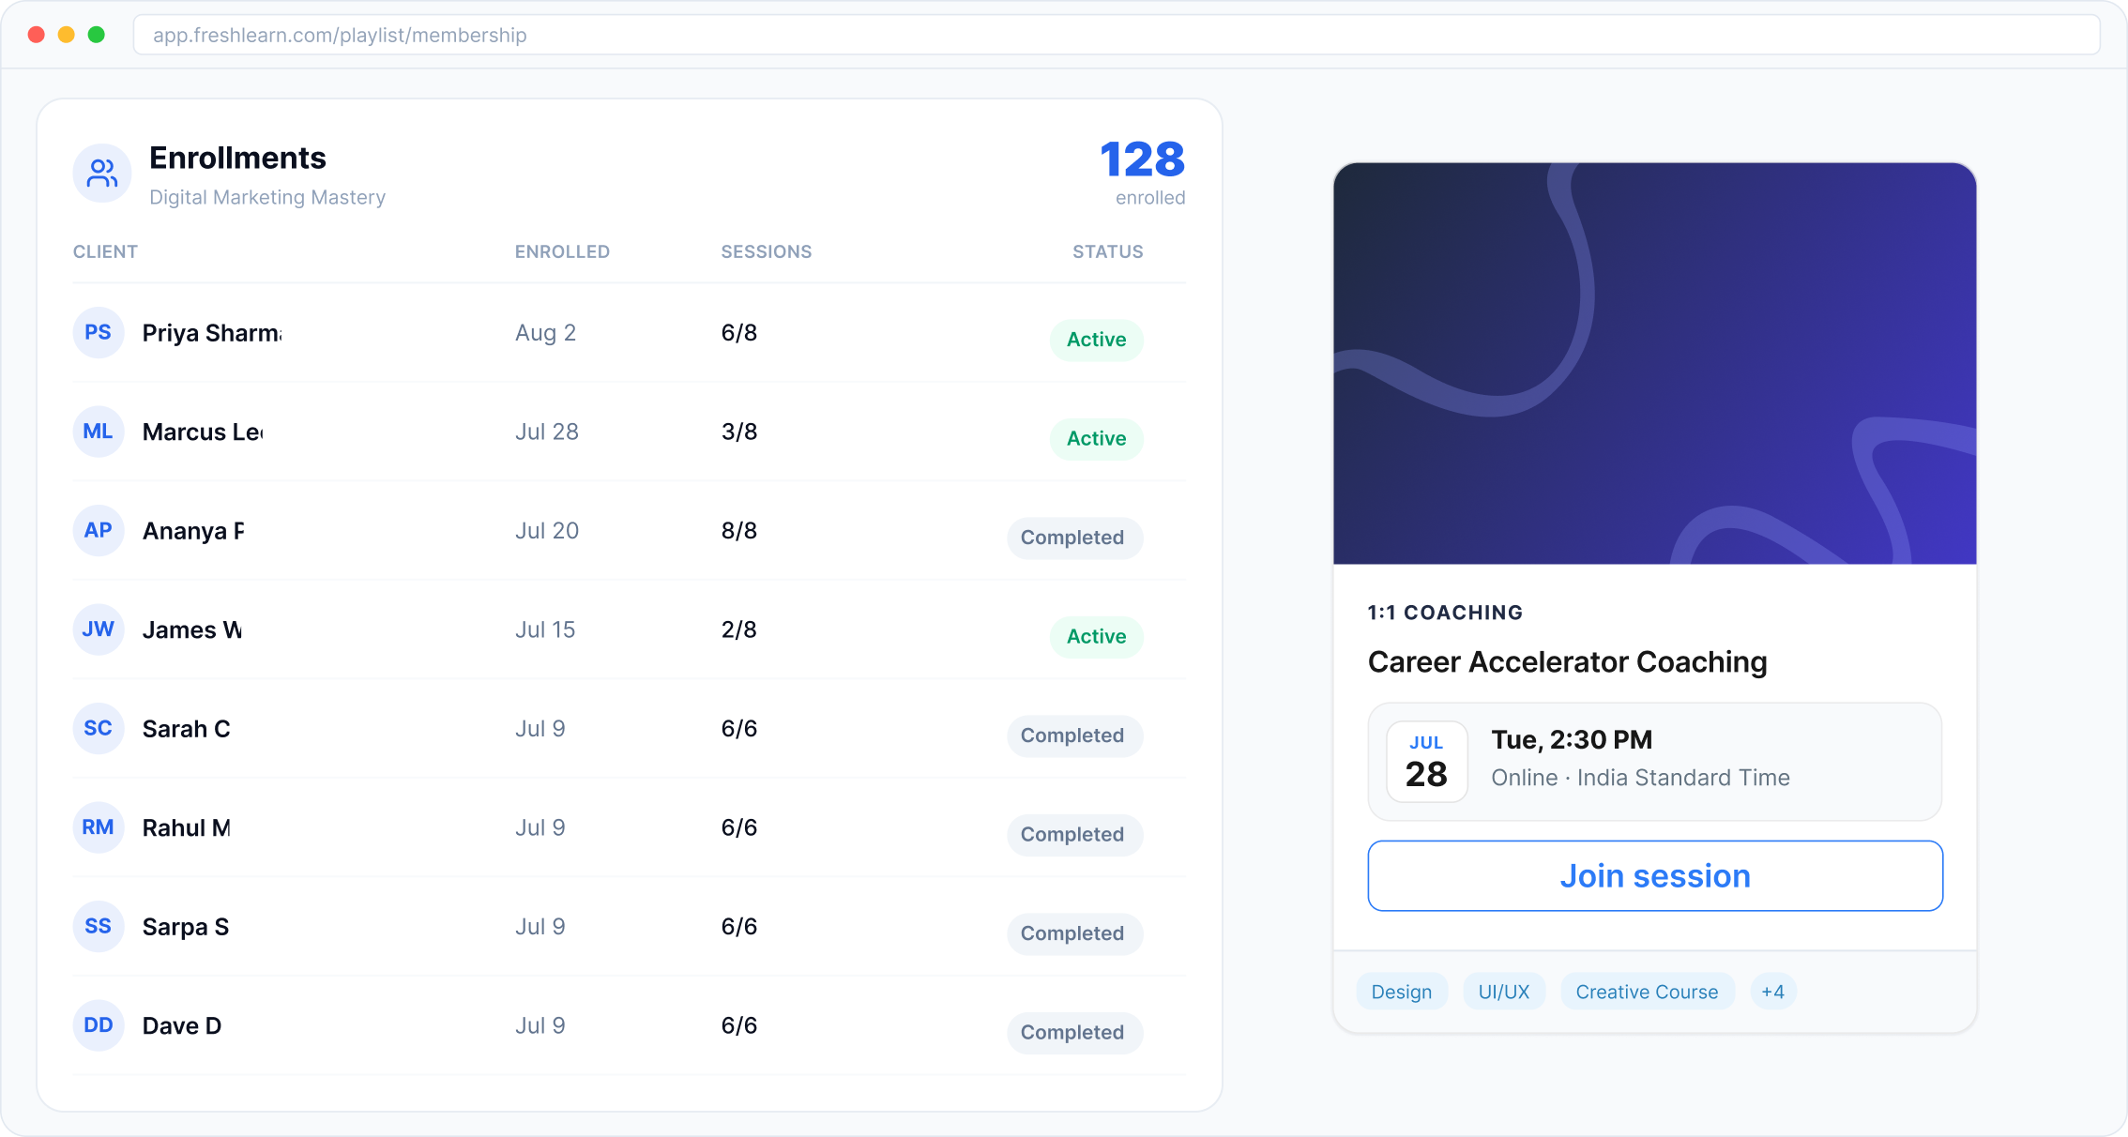Viewport: 2128px width, 1137px height.
Task: Click the JW avatar for James
Action: (x=99, y=629)
